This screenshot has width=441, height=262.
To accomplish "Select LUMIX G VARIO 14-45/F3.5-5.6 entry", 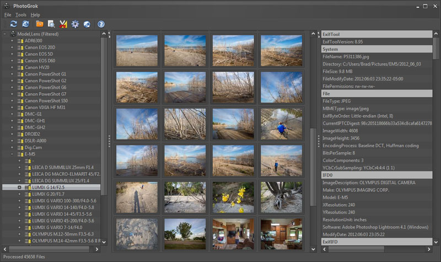I will (x=62, y=214).
